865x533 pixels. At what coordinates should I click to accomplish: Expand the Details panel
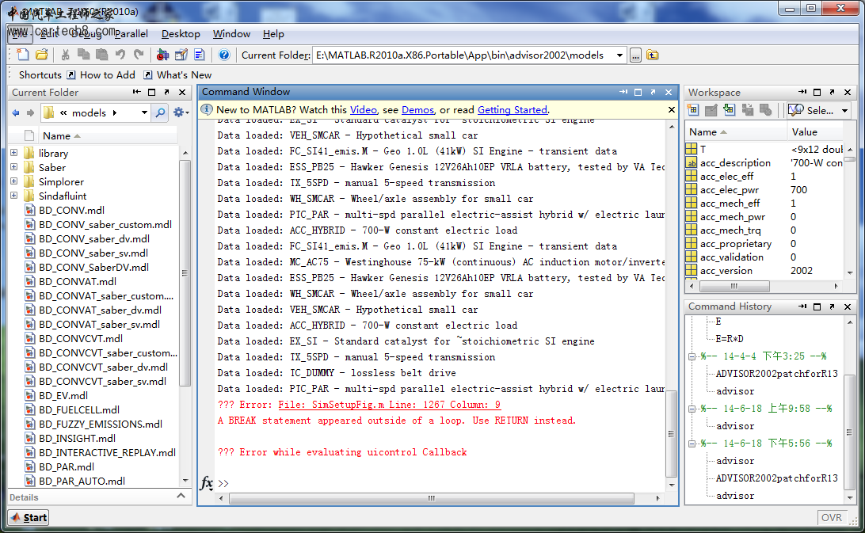[x=181, y=497]
